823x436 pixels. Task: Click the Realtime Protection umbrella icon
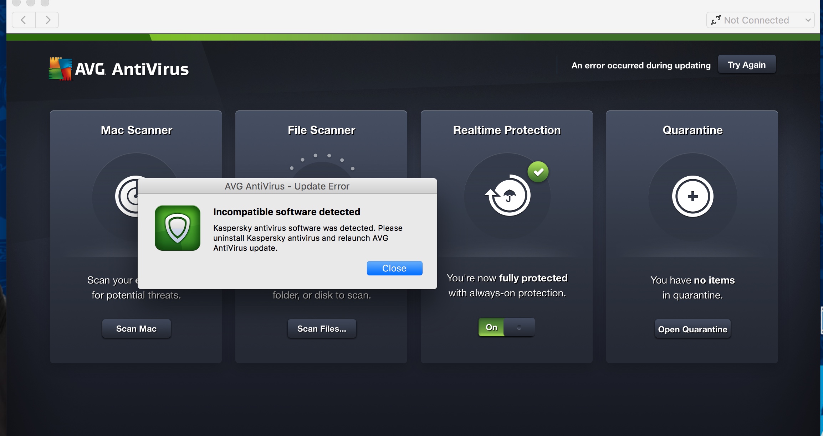[509, 196]
